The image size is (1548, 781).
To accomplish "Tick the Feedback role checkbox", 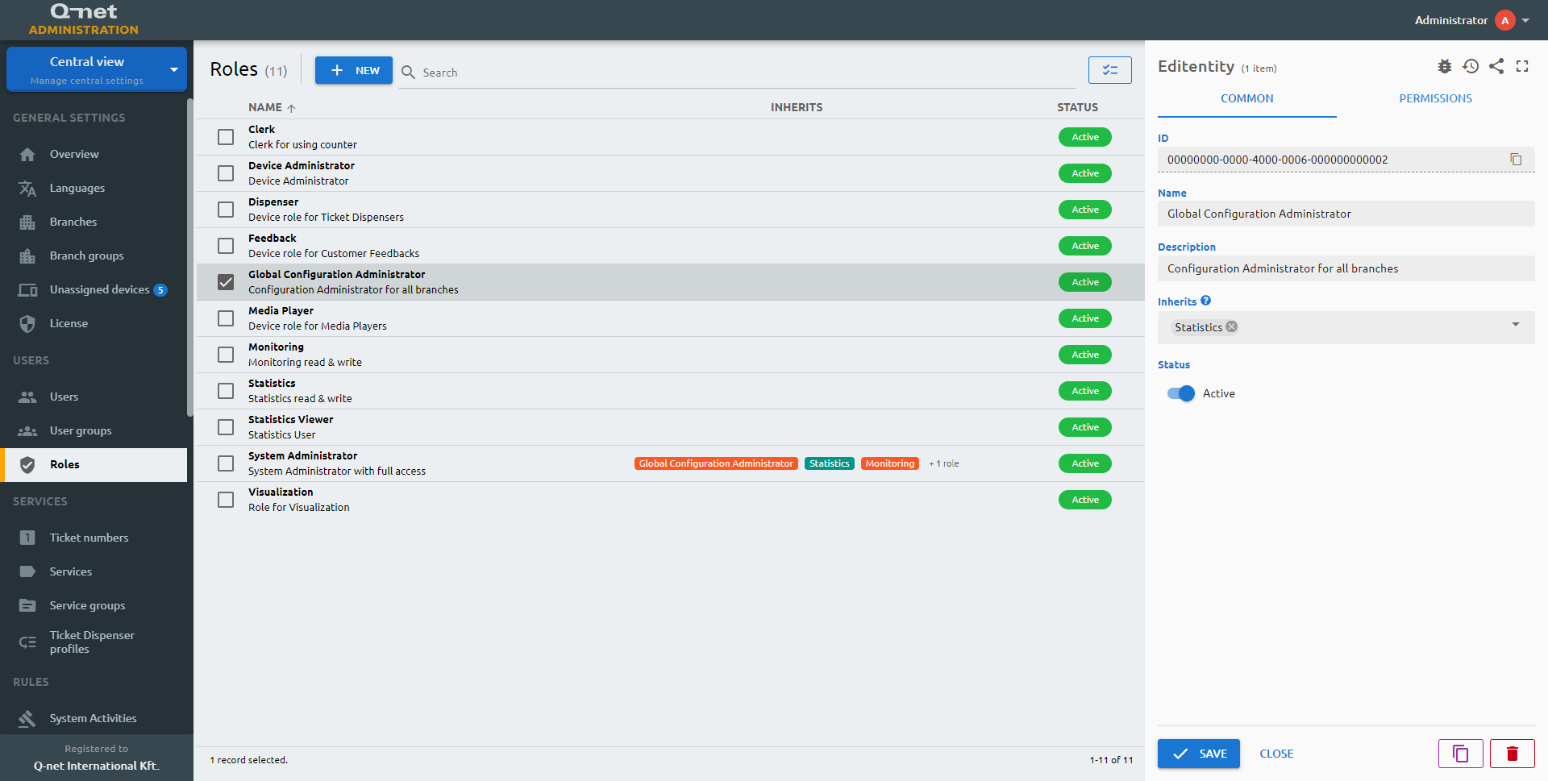I will (x=226, y=246).
